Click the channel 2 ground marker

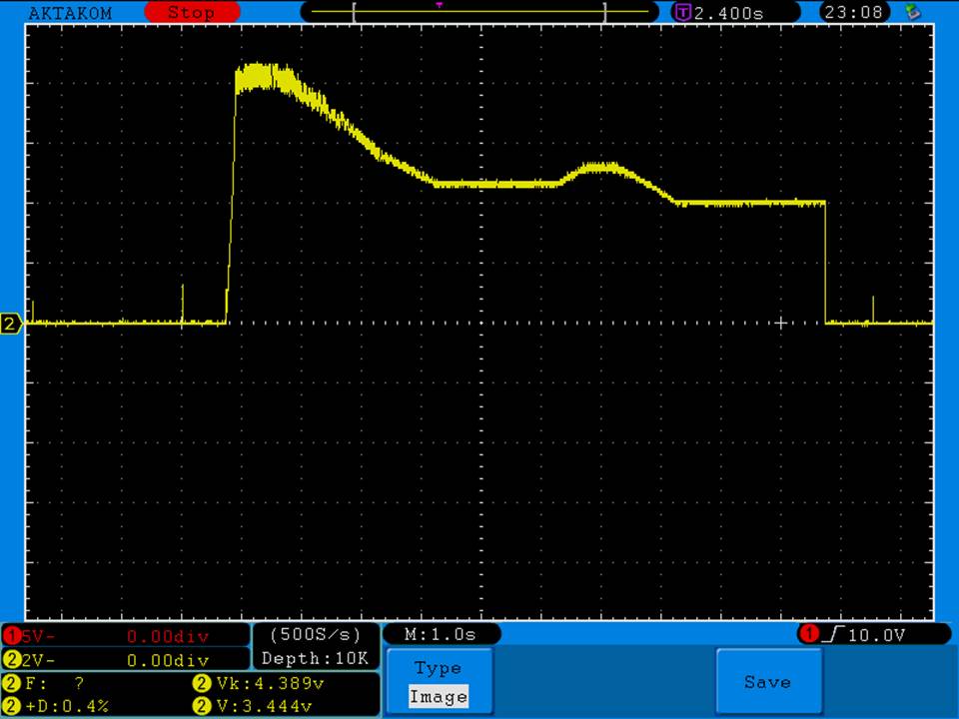(x=11, y=324)
